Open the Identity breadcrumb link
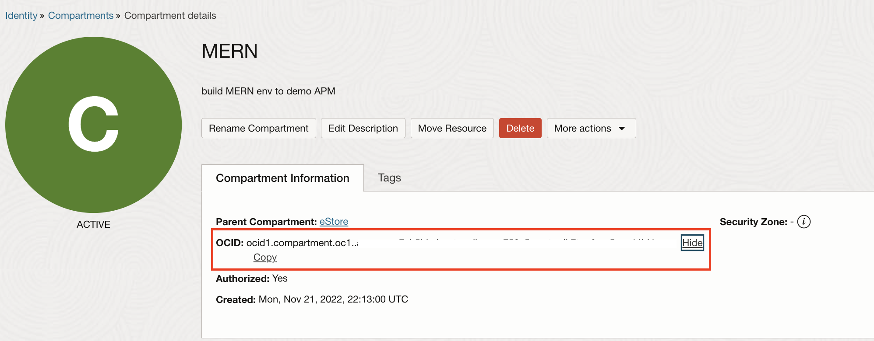 (21, 16)
